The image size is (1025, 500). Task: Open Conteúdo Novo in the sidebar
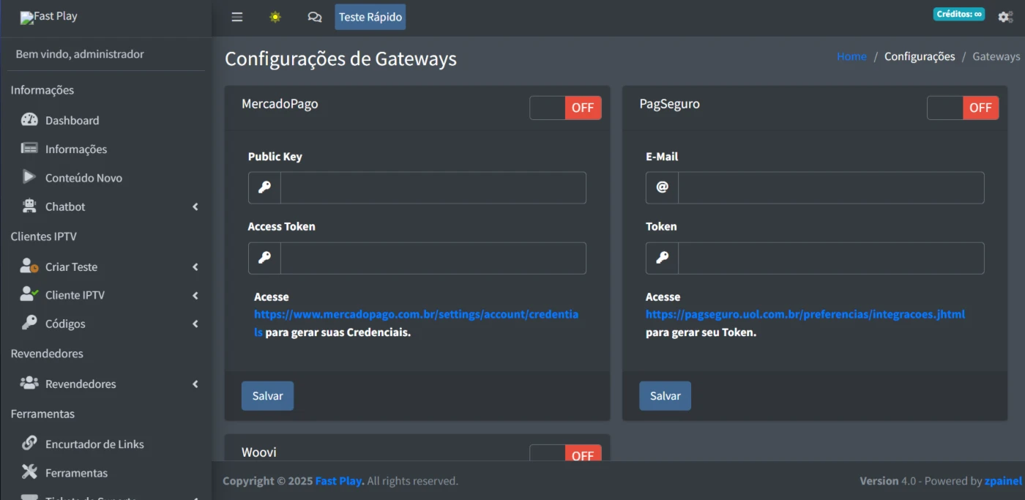[x=83, y=178]
